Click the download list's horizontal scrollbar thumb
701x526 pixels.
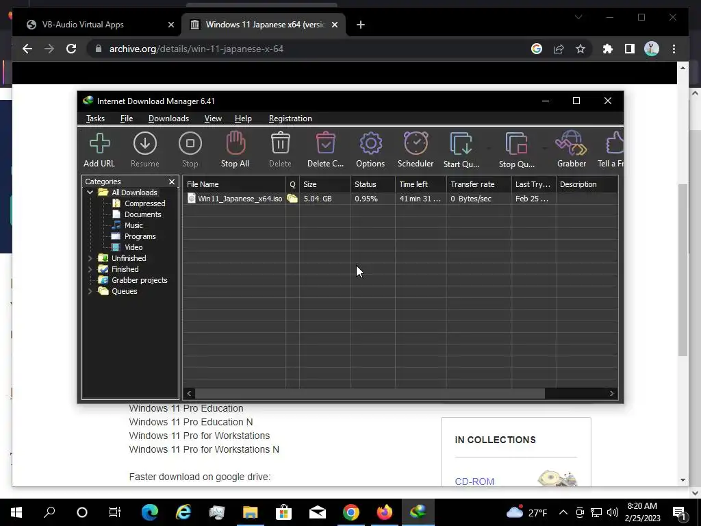pos(370,394)
